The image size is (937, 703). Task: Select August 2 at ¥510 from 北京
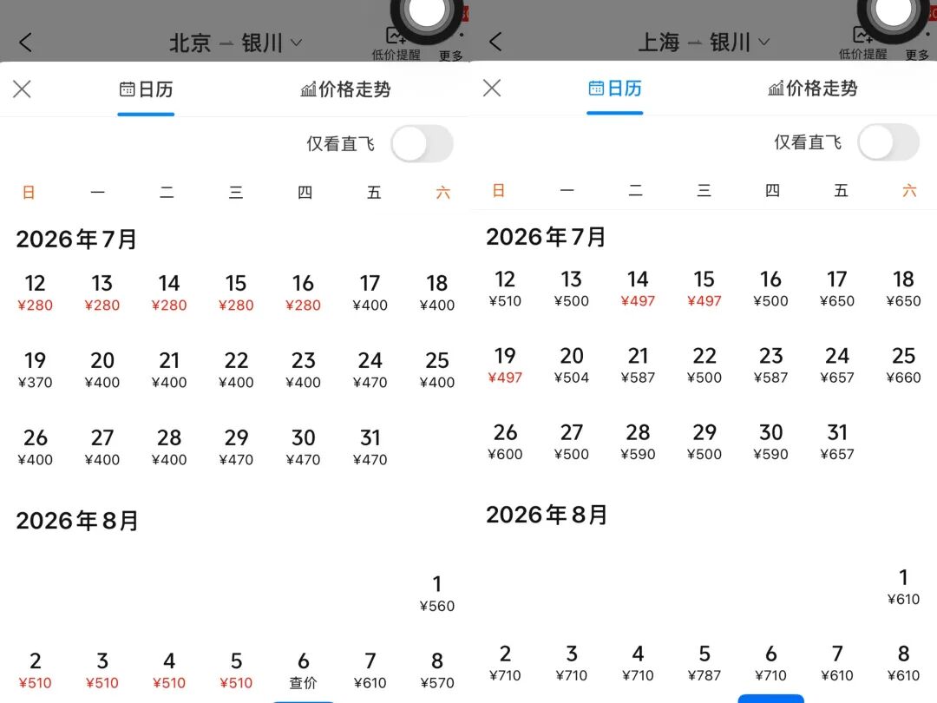tap(36, 671)
